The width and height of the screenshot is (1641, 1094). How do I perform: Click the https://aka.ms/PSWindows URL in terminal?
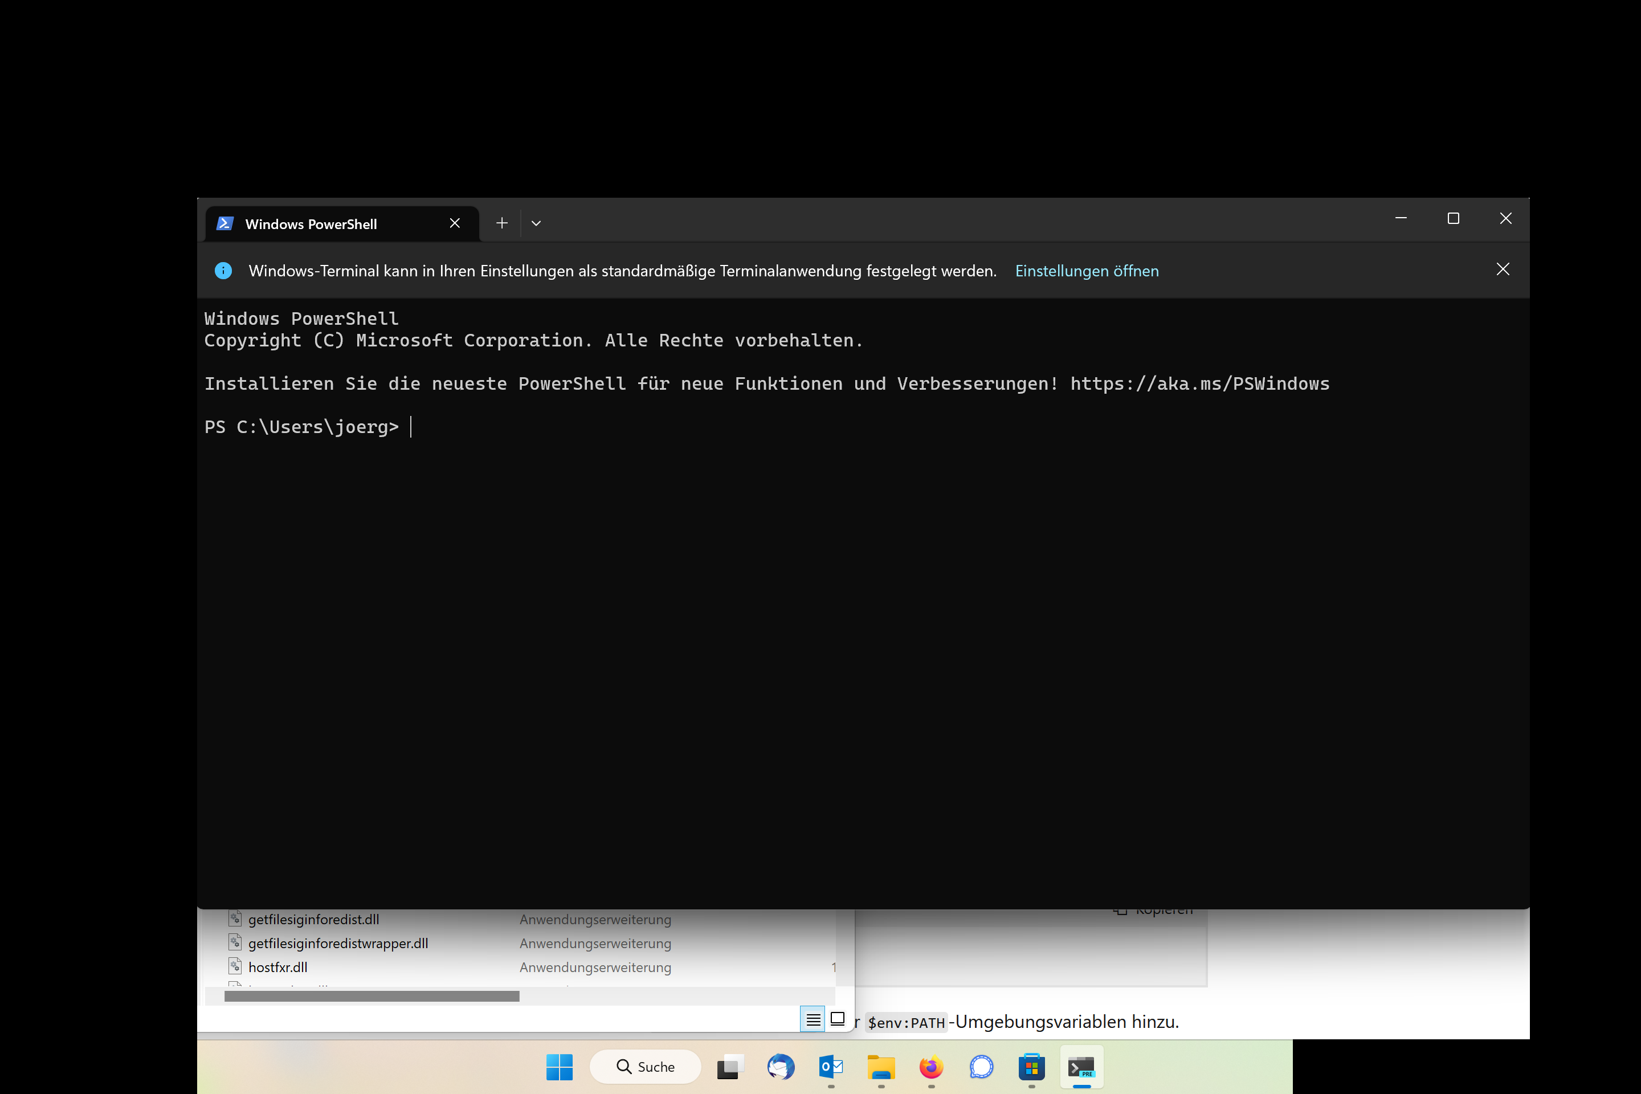pyautogui.click(x=1200, y=383)
